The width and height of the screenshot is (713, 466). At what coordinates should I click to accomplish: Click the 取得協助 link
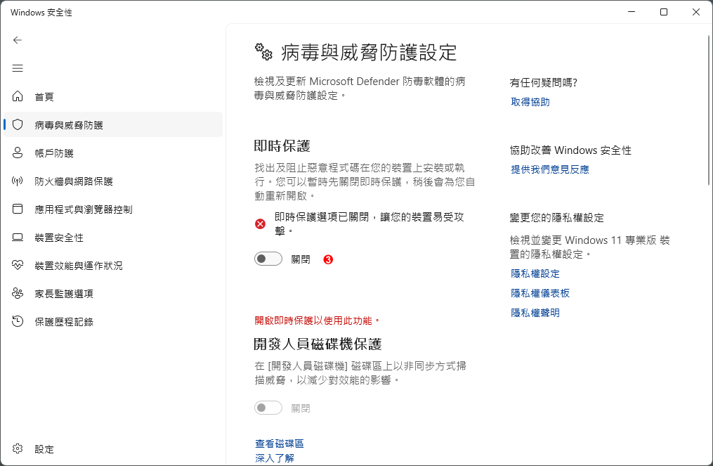530,102
